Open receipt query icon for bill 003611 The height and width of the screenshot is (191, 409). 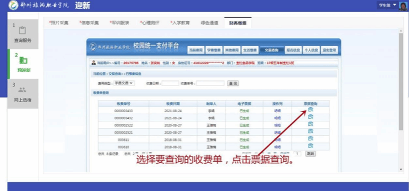[x=310, y=138]
